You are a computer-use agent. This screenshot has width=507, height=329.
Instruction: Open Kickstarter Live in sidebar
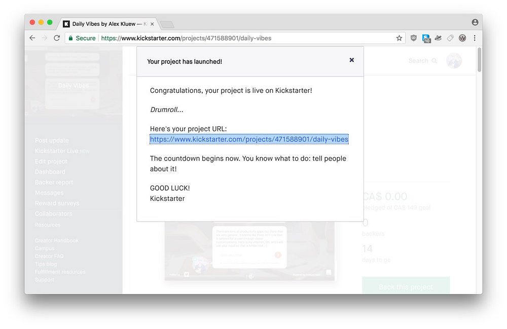pos(62,151)
